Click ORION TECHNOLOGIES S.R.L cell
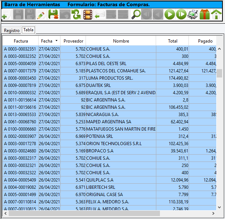The width and height of the screenshot is (225, 219). (121, 144)
